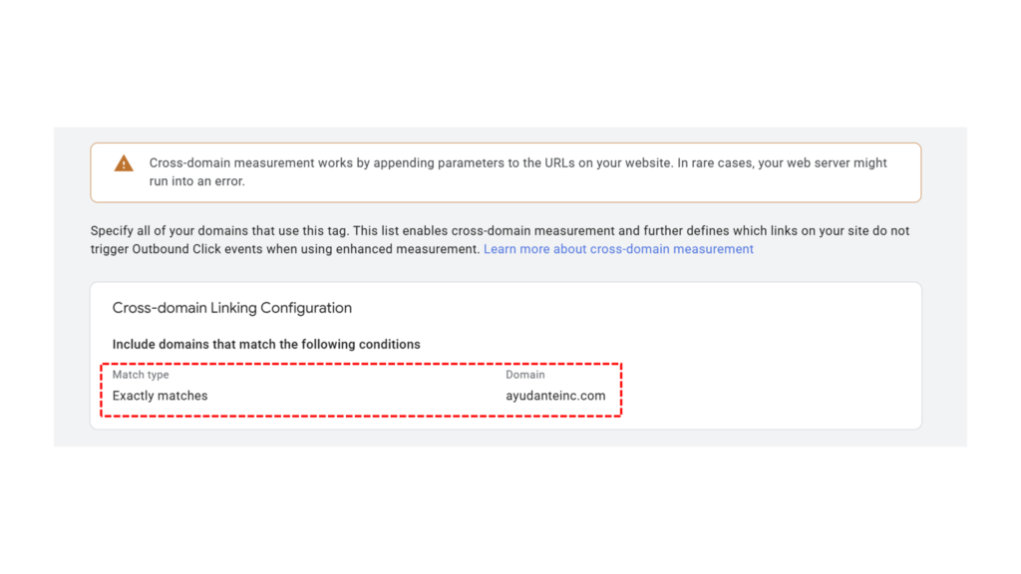Click the 'trigger Outbound Click events' text line
This screenshot has height=574, width=1021.
tap(286, 249)
